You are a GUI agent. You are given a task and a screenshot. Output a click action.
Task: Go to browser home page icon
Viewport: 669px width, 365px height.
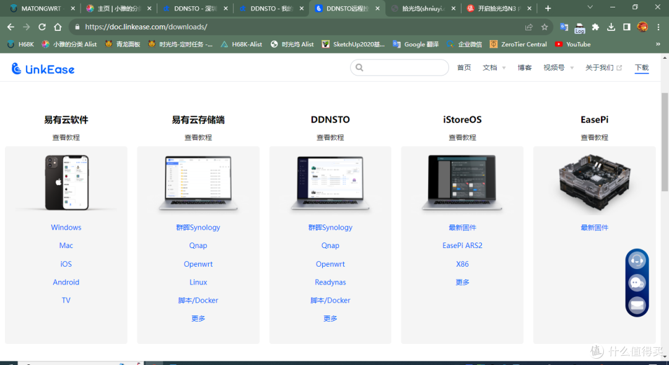click(x=58, y=27)
